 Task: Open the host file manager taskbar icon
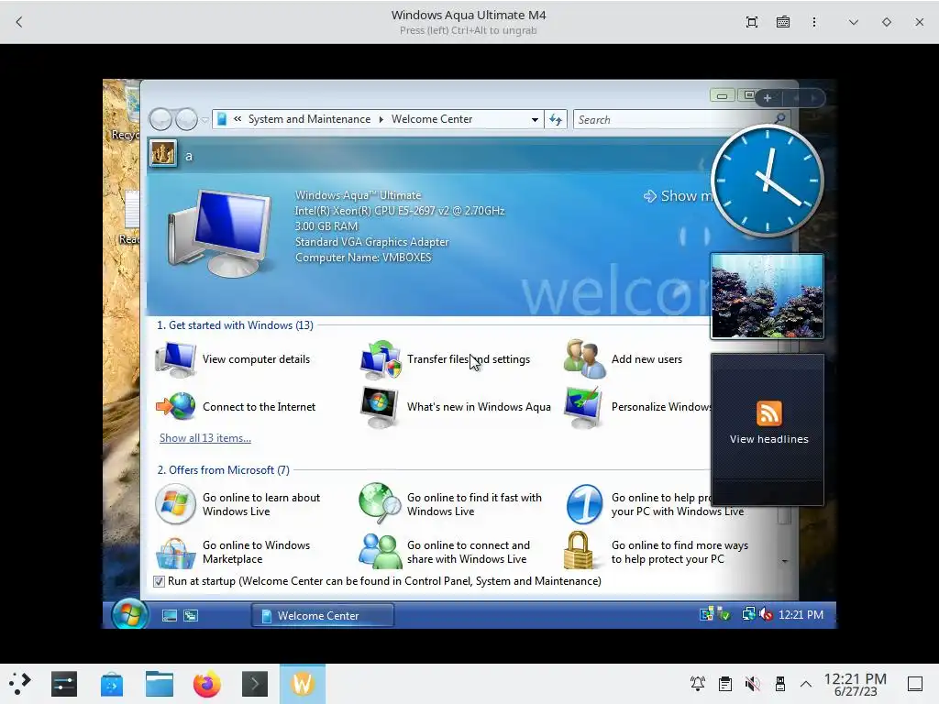[x=160, y=684]
